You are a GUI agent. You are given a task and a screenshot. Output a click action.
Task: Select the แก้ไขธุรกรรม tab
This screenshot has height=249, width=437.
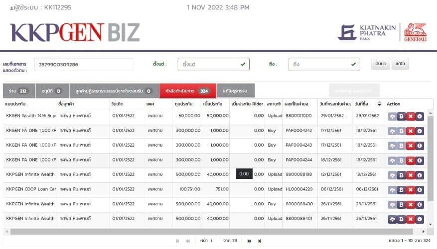tap(236, 91)
